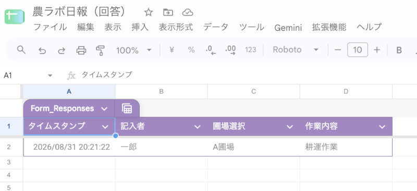Activate the paint format roller

click(100, 50)
